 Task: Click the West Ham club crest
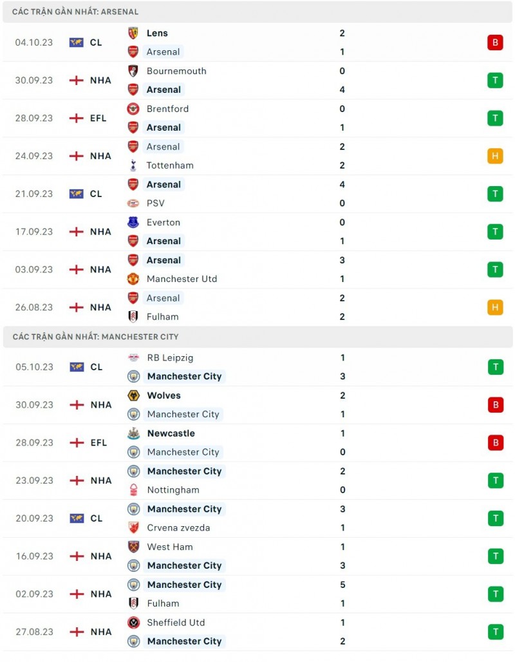click(x=133, y=547)
